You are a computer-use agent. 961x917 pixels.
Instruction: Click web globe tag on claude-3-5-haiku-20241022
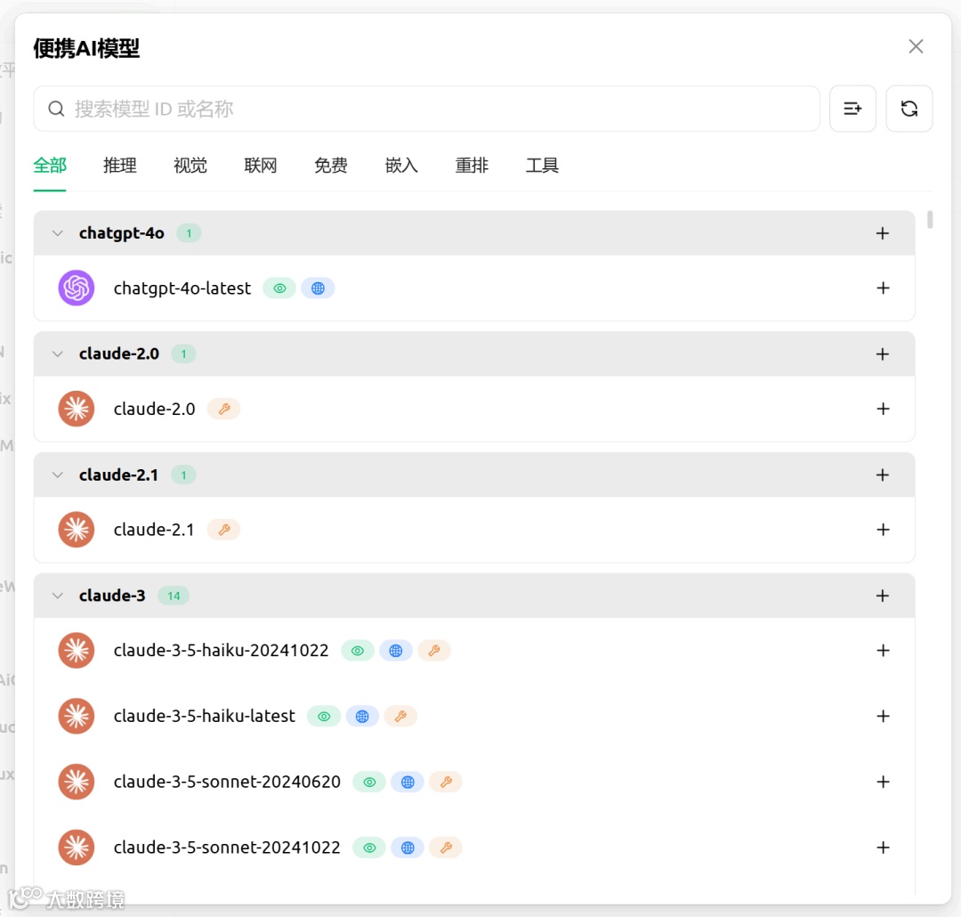coord(395,650)
